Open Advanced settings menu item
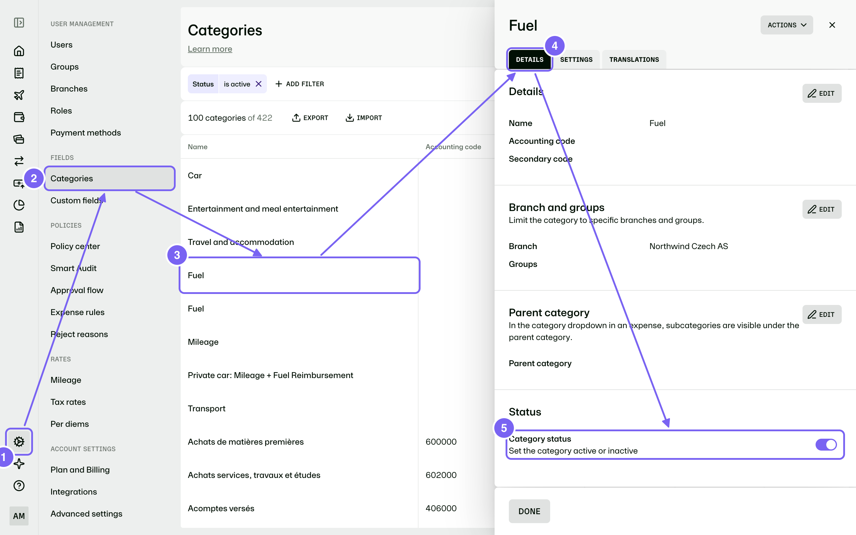The width and height of the screenshot is (856, 535). 86,514
